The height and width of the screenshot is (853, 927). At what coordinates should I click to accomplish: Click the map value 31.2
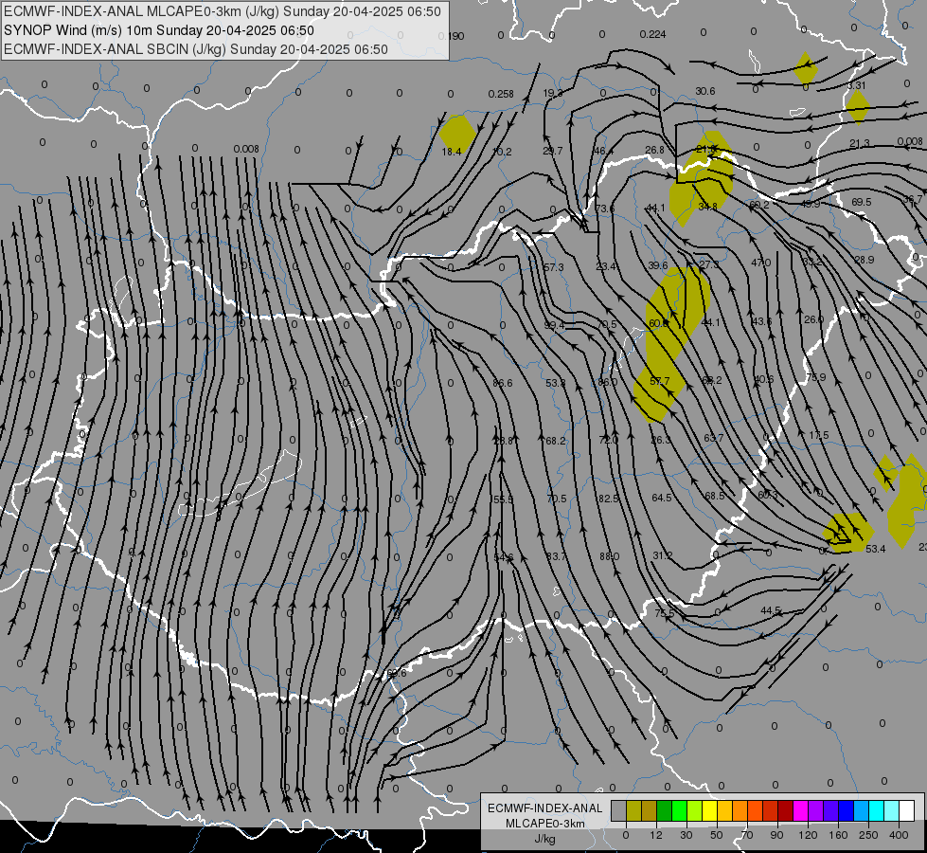pyautogui.click(x=662, y=555)
